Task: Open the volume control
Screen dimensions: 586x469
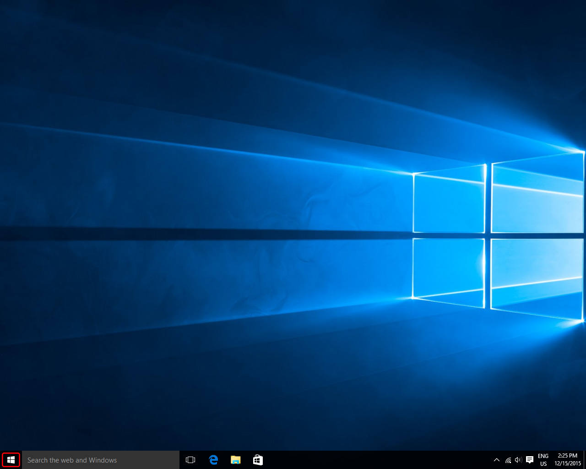Action: [x=518, y=460]
